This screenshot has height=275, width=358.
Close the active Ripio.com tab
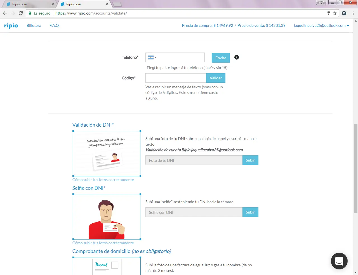click(107, 4)
